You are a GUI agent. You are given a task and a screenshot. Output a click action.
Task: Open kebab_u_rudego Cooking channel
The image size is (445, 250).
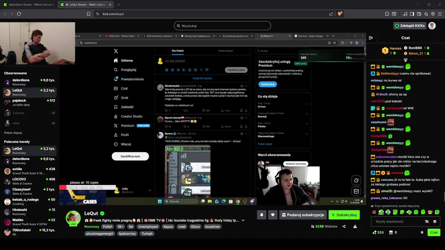[30, 201]
